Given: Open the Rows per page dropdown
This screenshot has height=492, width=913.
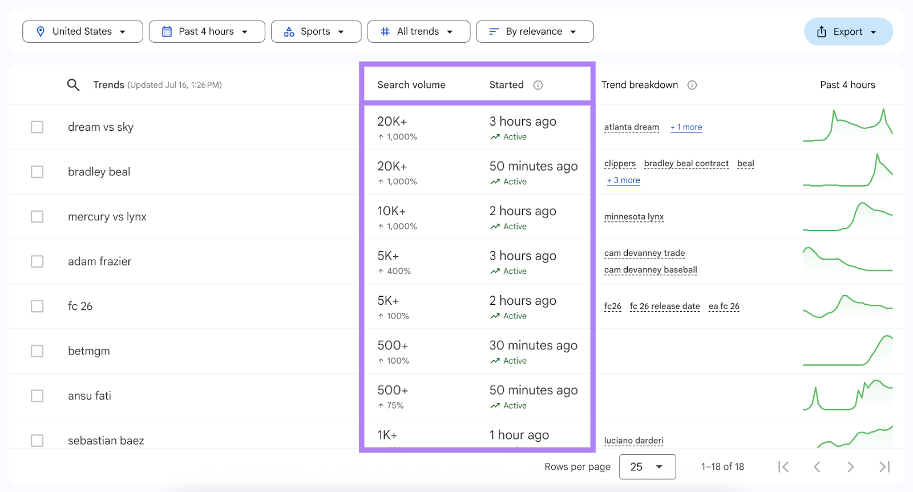Looking at the screenshot, I should 647,467.
